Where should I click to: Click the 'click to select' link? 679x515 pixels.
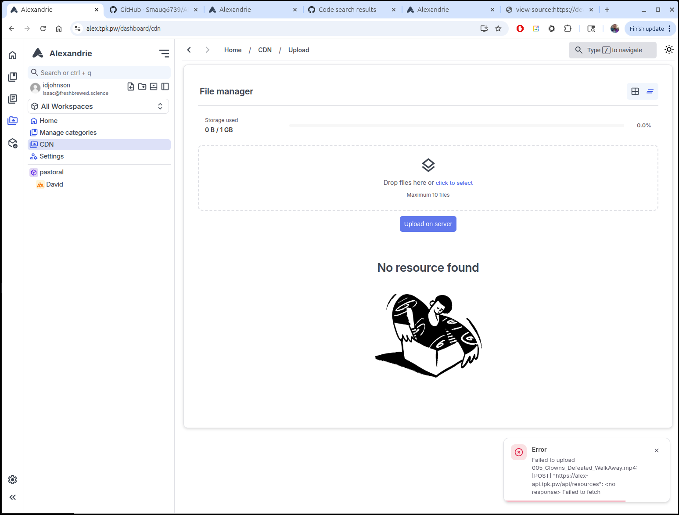click(454, 183)
